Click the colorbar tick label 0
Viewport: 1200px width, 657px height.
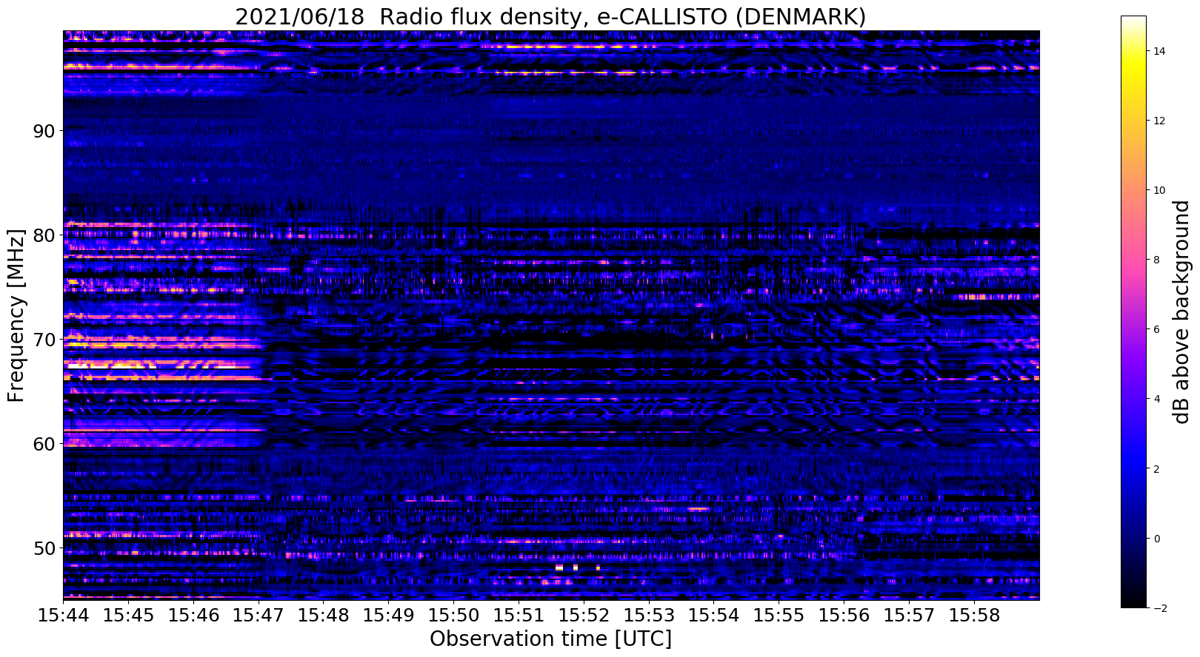point(1156,538)
